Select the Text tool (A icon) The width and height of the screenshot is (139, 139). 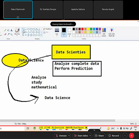(x=12, y=30)
